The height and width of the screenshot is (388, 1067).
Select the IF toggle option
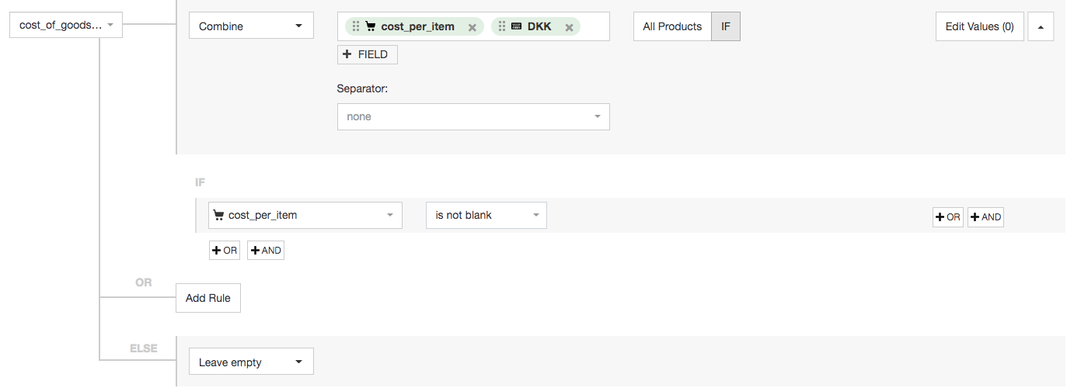point(726,26)
